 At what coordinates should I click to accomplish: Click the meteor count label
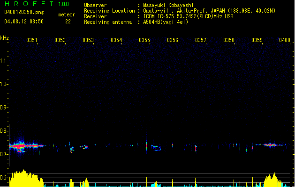tap(67, 14)
